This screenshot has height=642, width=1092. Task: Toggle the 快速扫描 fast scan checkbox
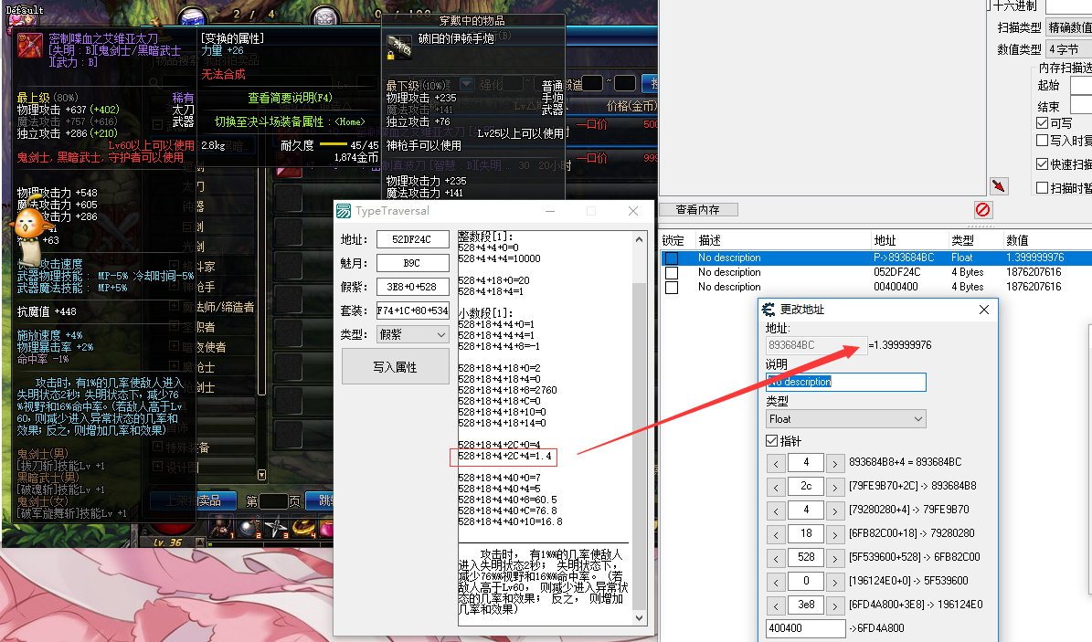(x=1043, y=164)
